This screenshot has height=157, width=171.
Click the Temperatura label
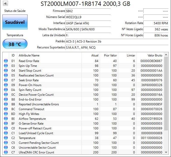tap(15, 35)
